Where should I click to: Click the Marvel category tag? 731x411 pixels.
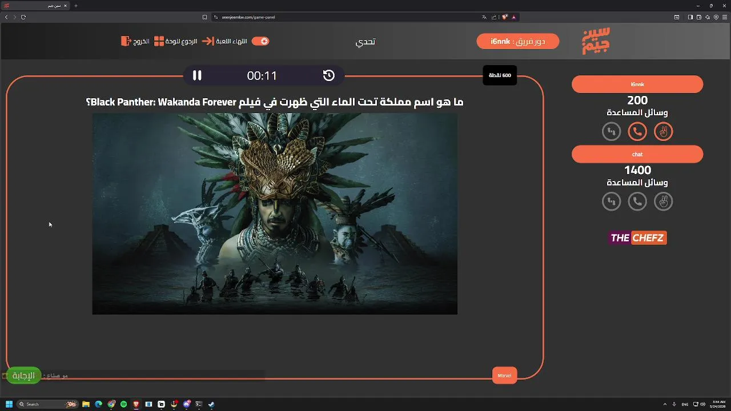pos(504,375)
